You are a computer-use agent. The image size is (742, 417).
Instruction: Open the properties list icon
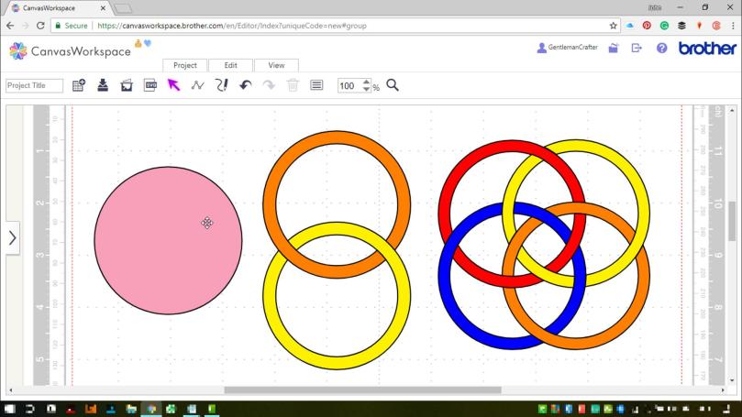[x=316, y=85]
